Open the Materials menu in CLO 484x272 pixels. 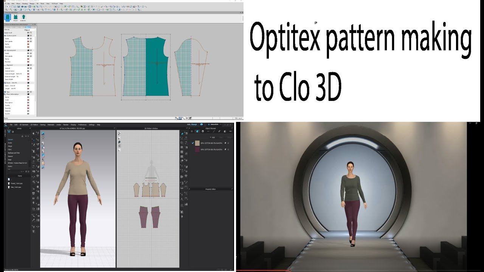(51, 125)
